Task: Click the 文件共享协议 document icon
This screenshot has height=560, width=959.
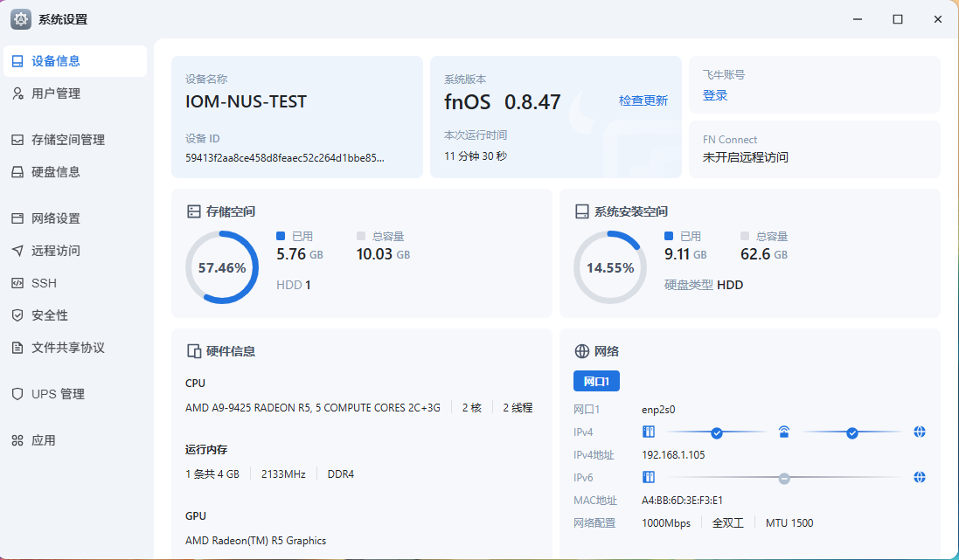Action: [17, 348]
